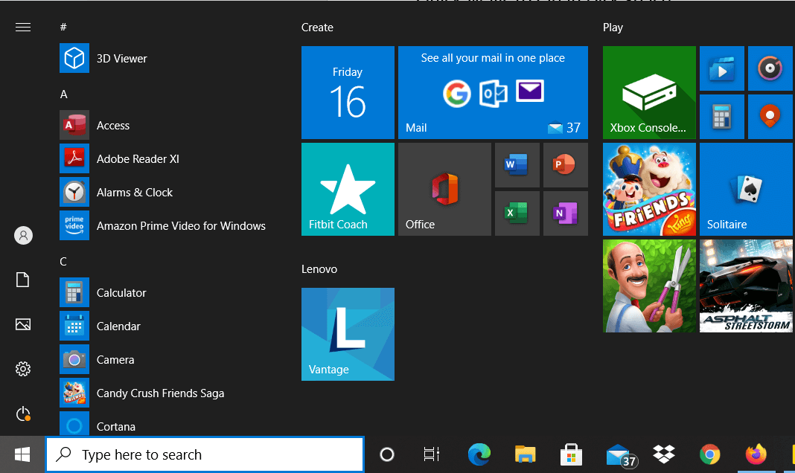Open the Groove Music tile

(770, 68)
